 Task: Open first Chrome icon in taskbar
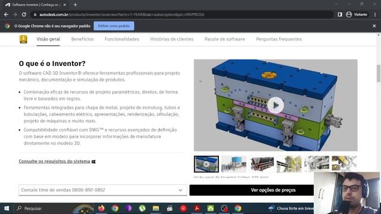tap(115, 209)
